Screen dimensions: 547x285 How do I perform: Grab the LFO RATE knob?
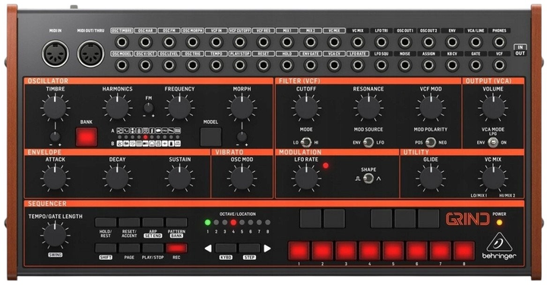coord(306,179)
